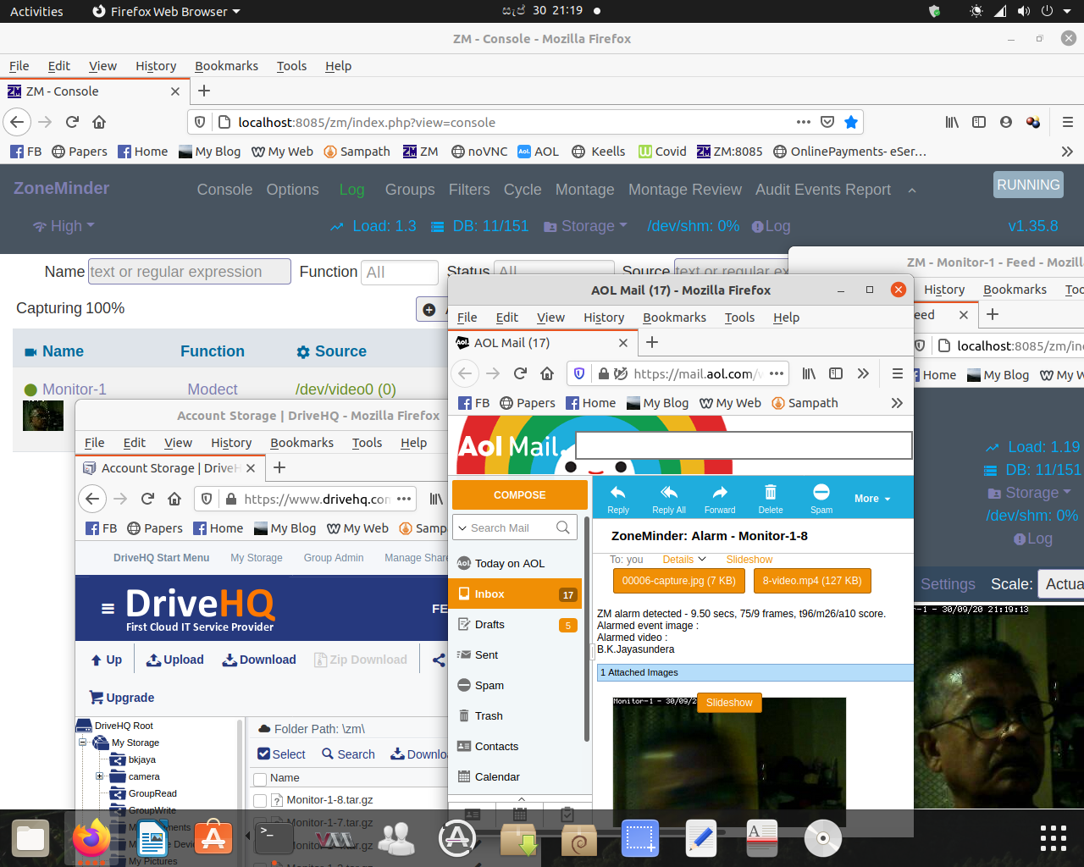Open Calendar in AOL Mail sidebar
The height and width of the screenshot is (867, 1084).
(497, 777)
